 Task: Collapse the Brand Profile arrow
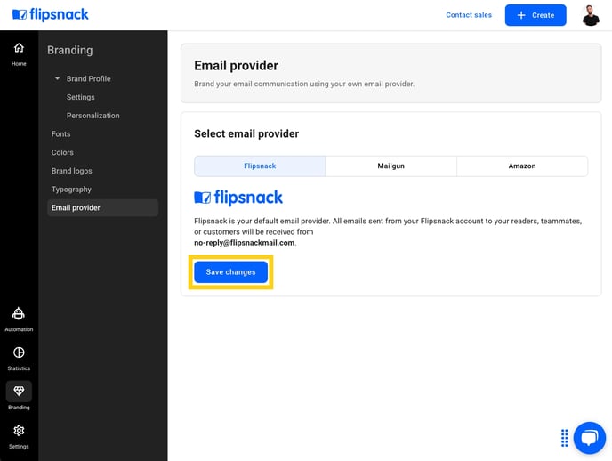point(57,78)
